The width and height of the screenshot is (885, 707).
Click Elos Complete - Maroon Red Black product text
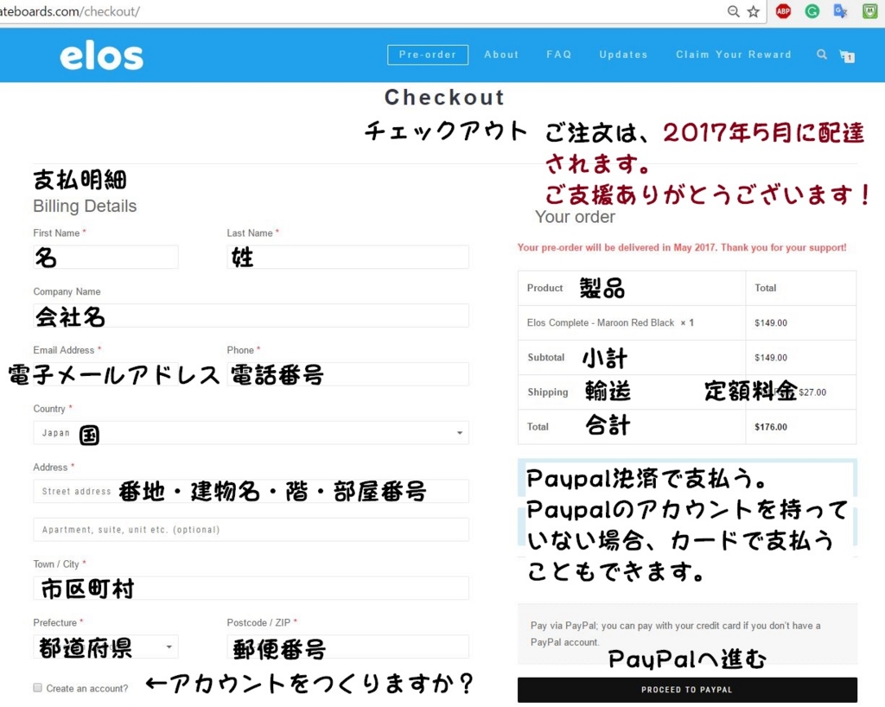click(x=601, y=322)
